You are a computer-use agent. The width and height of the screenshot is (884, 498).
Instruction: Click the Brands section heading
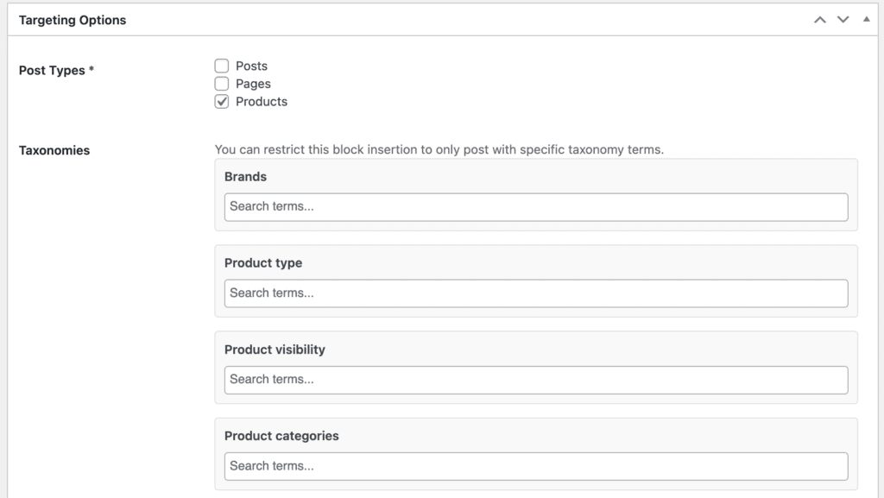[x=244, y=176]
